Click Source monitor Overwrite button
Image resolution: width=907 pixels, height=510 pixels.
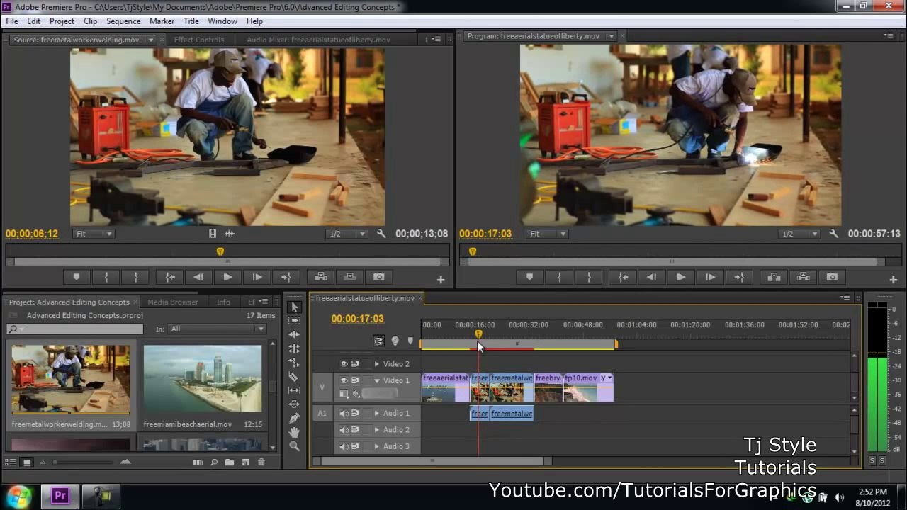point(350,277)
